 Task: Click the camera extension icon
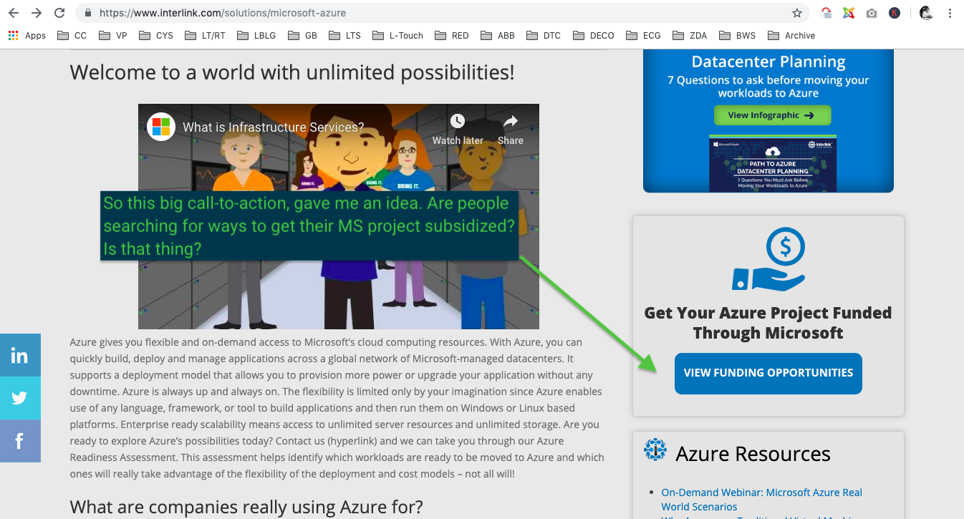[x=871, y=13]
